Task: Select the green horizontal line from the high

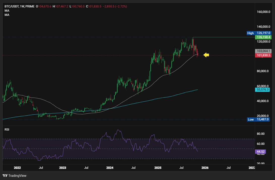Action: [x=222, y=37]
